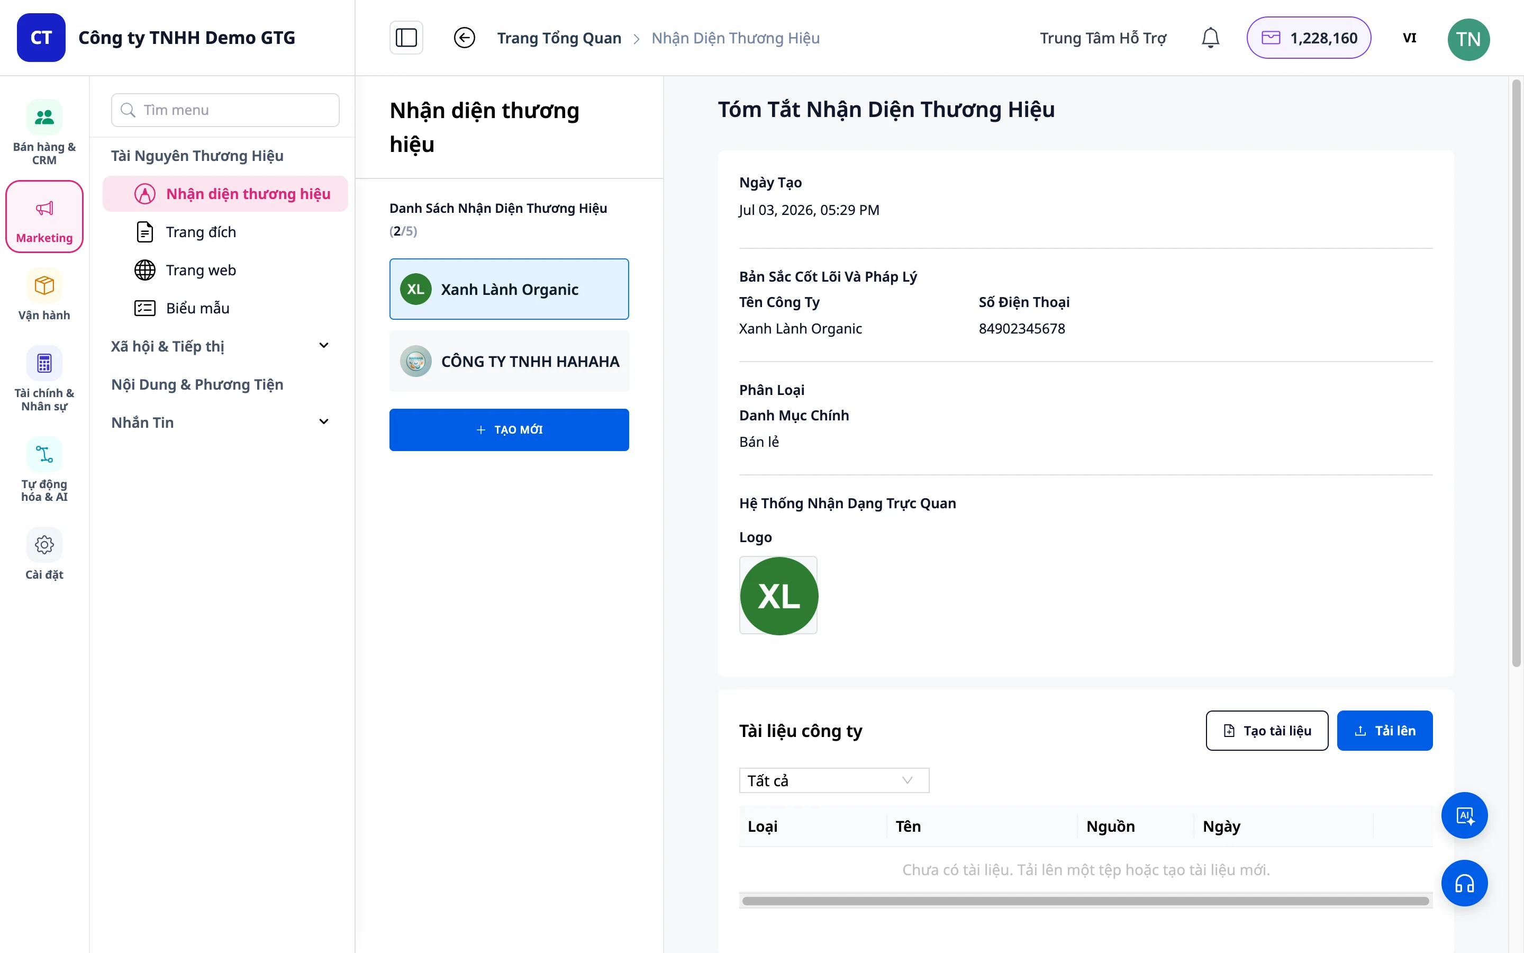Open the AI assistant floating button
1524x953 pixels.
point(1464,815)
